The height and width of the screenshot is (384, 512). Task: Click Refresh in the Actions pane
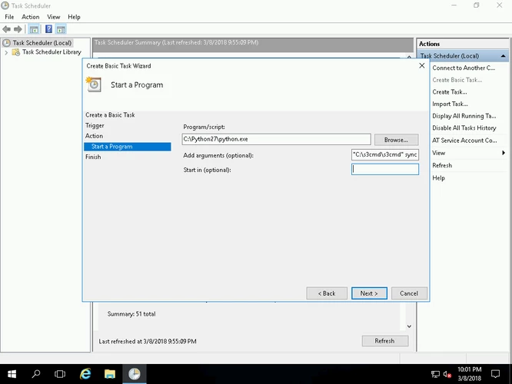442,165
